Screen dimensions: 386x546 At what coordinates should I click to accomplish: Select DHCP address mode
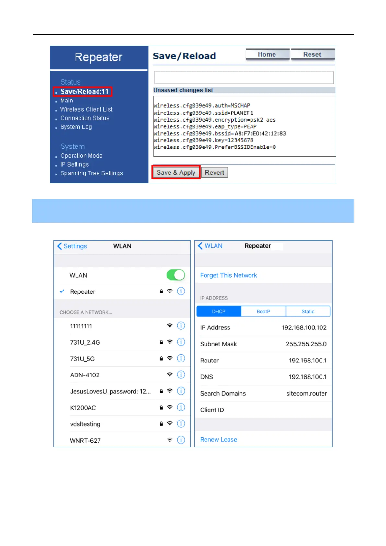coord(219,311)
